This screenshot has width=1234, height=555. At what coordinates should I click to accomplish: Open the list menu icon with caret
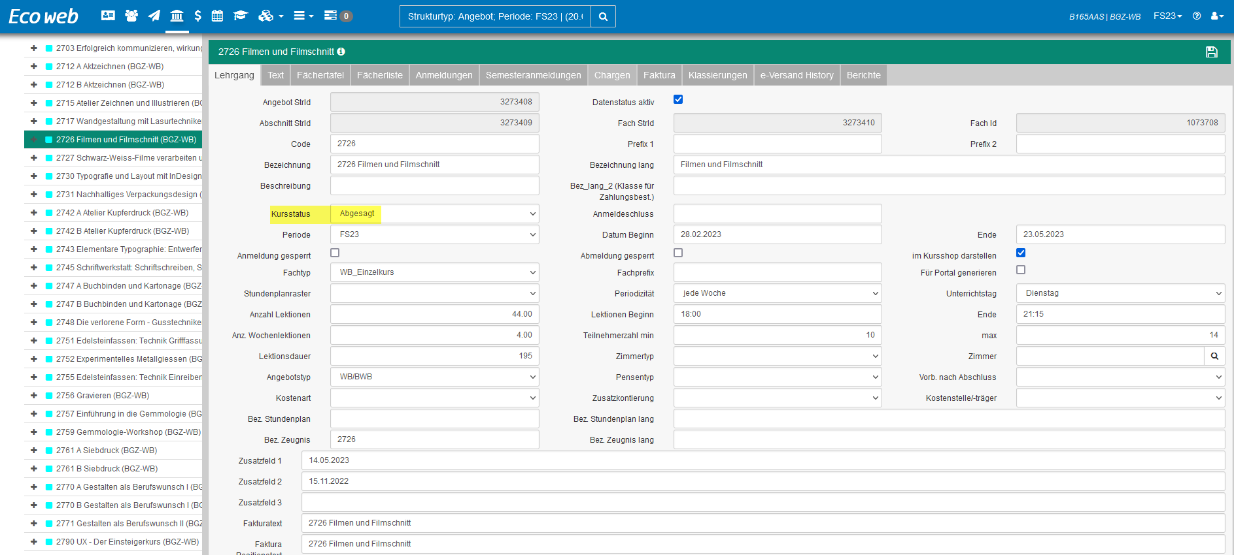303,16
